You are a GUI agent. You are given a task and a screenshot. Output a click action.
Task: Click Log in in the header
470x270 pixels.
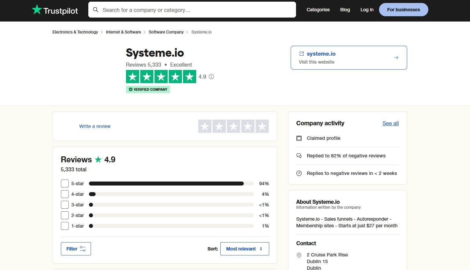pyautogui.click(x=367, y=10)
